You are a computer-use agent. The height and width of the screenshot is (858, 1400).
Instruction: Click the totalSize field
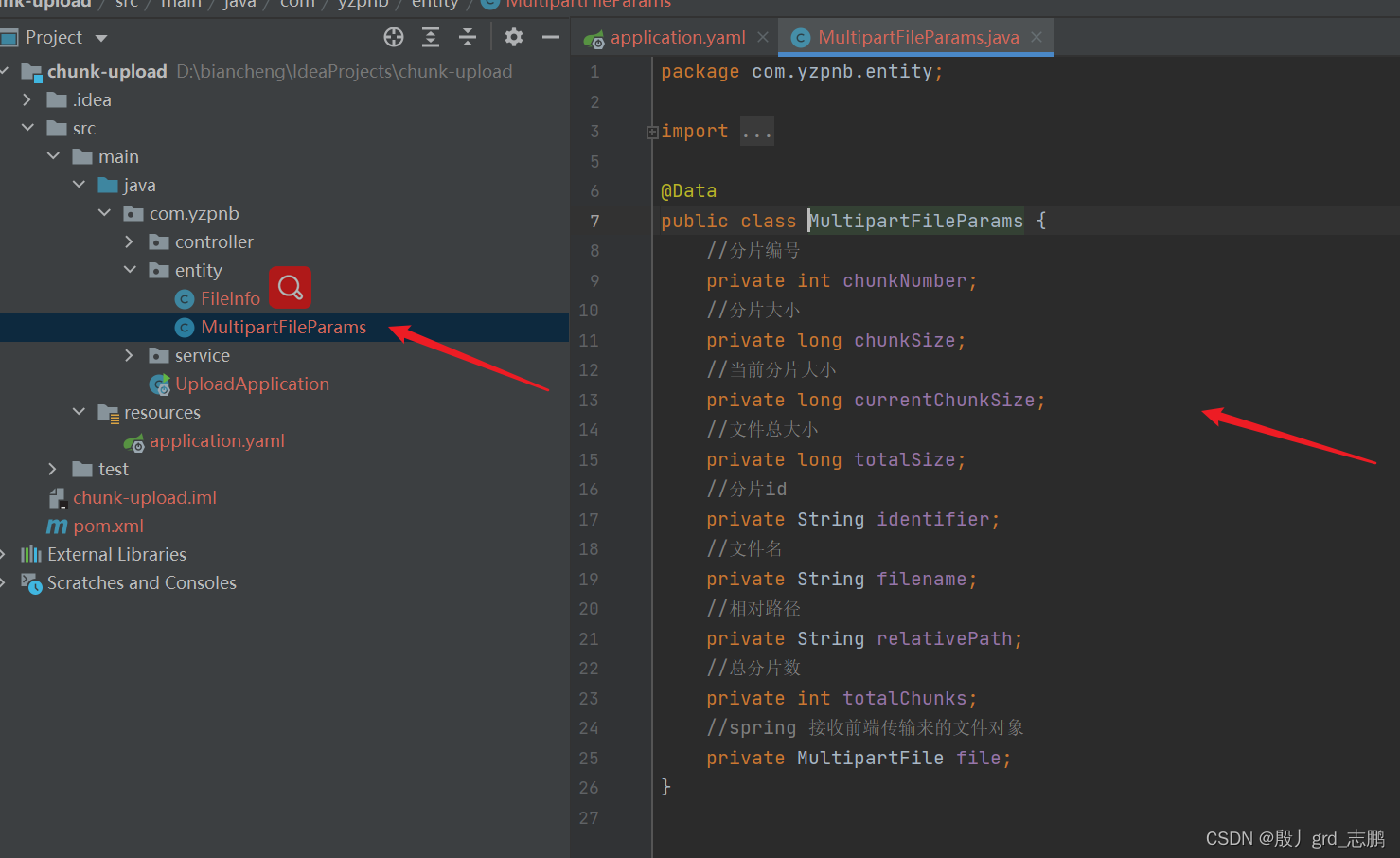click(x=904, y=459)
